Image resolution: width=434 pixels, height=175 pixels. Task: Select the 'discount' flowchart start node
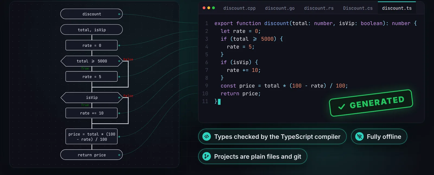(91, 14)
